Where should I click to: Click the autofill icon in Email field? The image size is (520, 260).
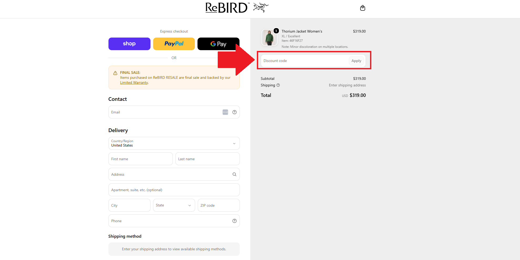pyautogui.click(x=225, y=112)
